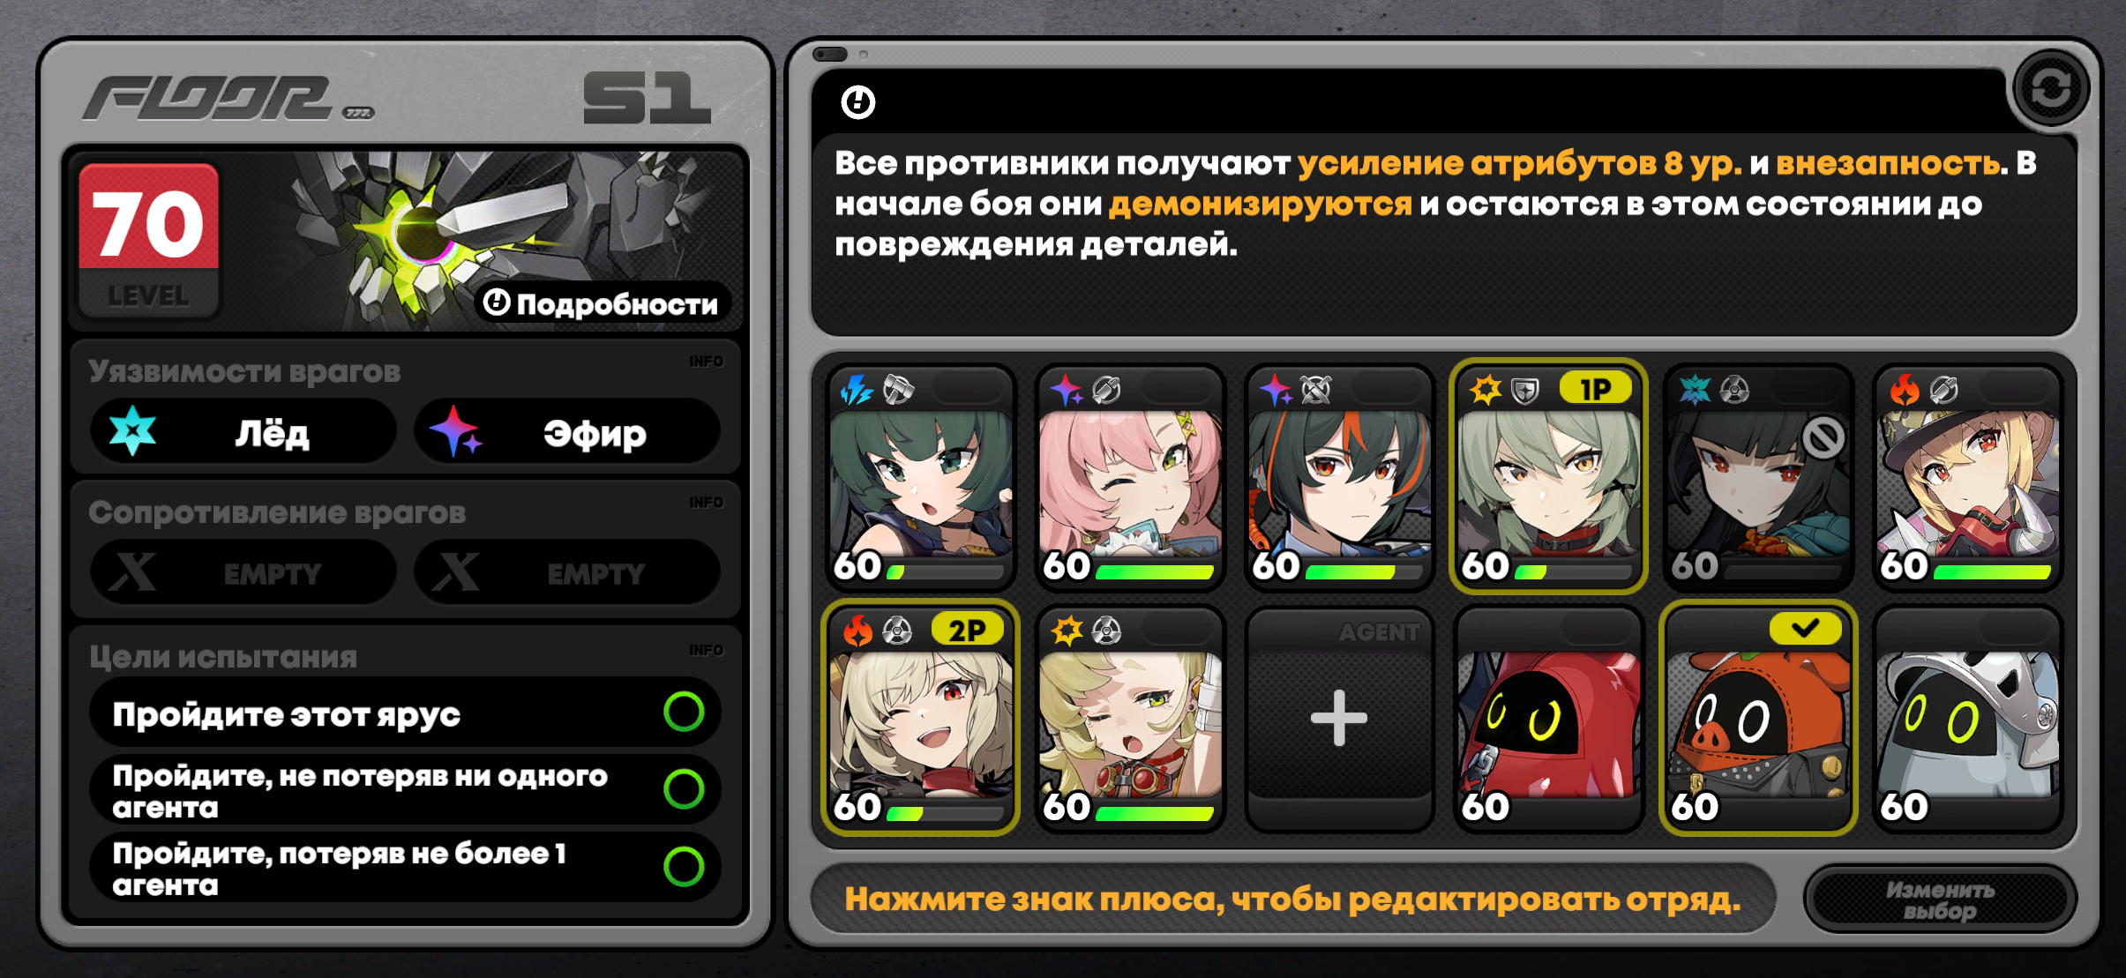This screenshot has height=978, width=2126.
Task: Toggle the checkmarked pumpkin bangboo selection
Action: 1758,718
